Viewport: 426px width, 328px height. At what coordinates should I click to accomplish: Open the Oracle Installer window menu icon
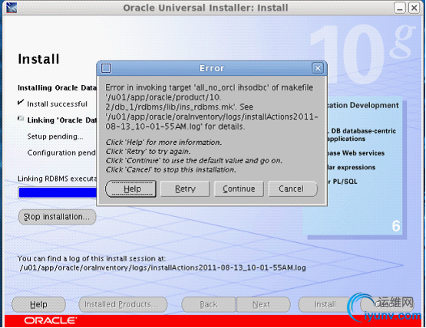[12, 8]
